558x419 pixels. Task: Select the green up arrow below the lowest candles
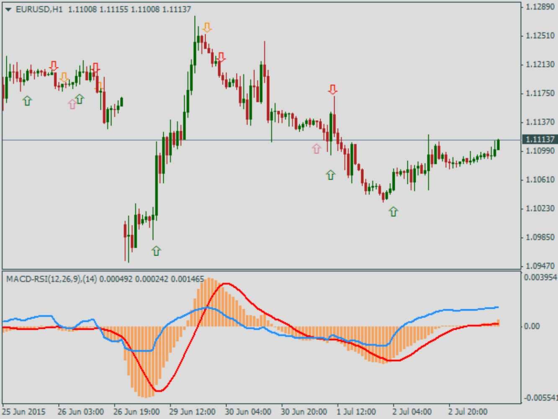(156, 251)
